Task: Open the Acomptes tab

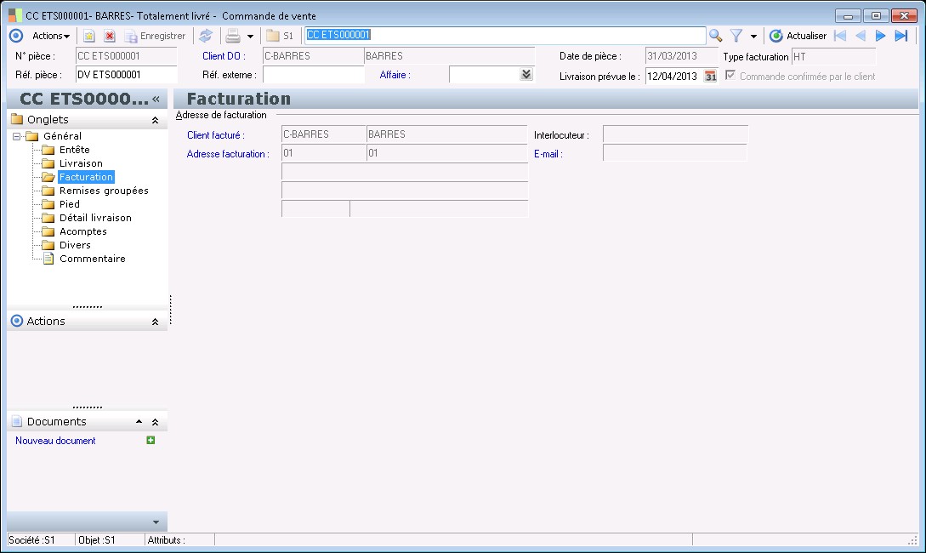Action: [x=82, y=231]
